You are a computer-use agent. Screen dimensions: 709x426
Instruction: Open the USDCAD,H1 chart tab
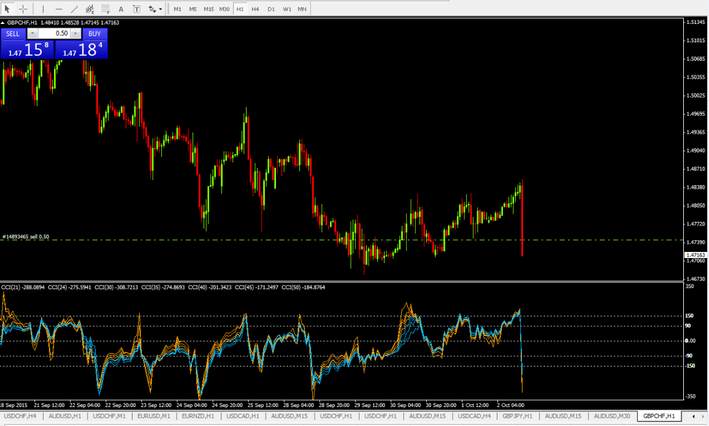243,416
